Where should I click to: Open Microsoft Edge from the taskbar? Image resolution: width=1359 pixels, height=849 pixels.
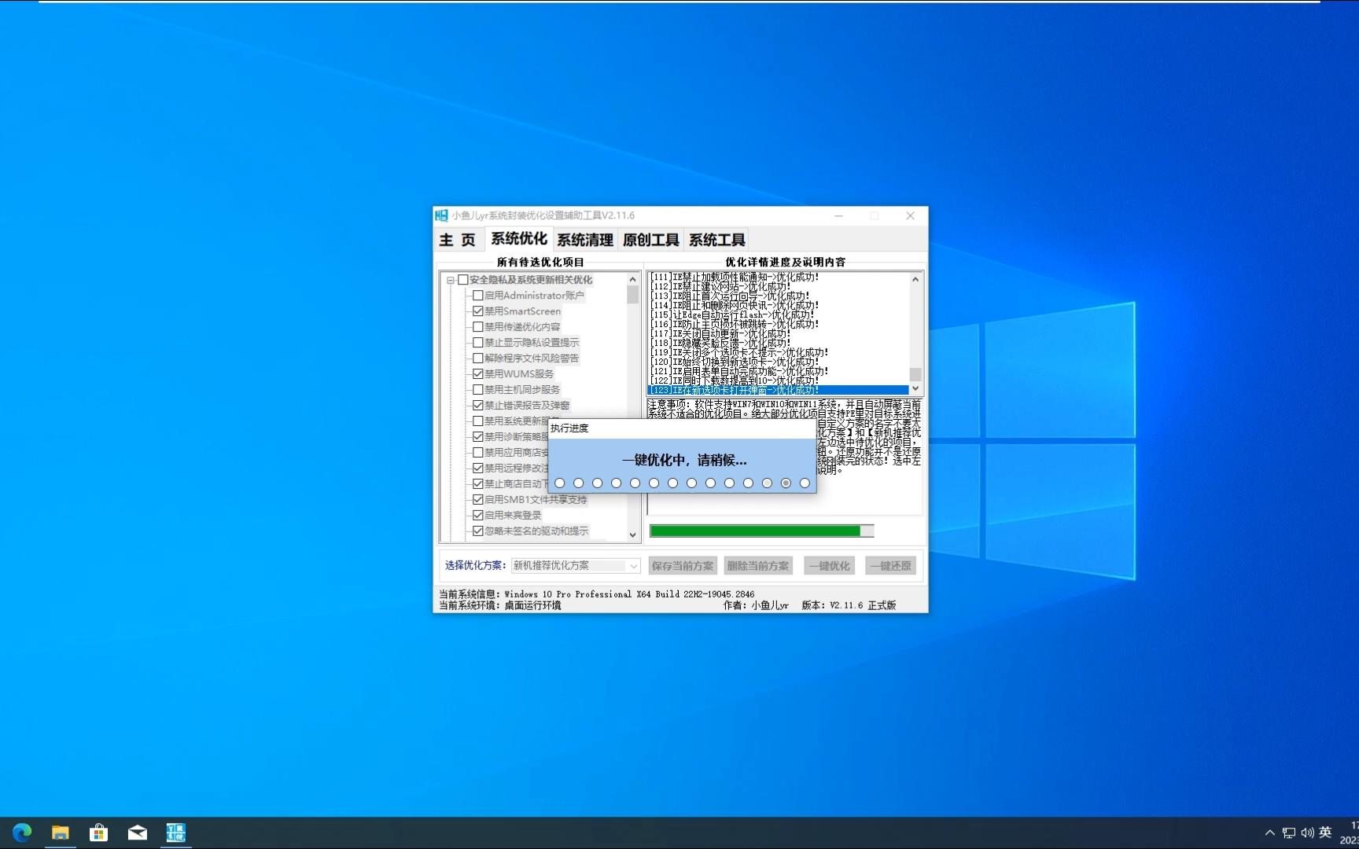pos(22,832)
